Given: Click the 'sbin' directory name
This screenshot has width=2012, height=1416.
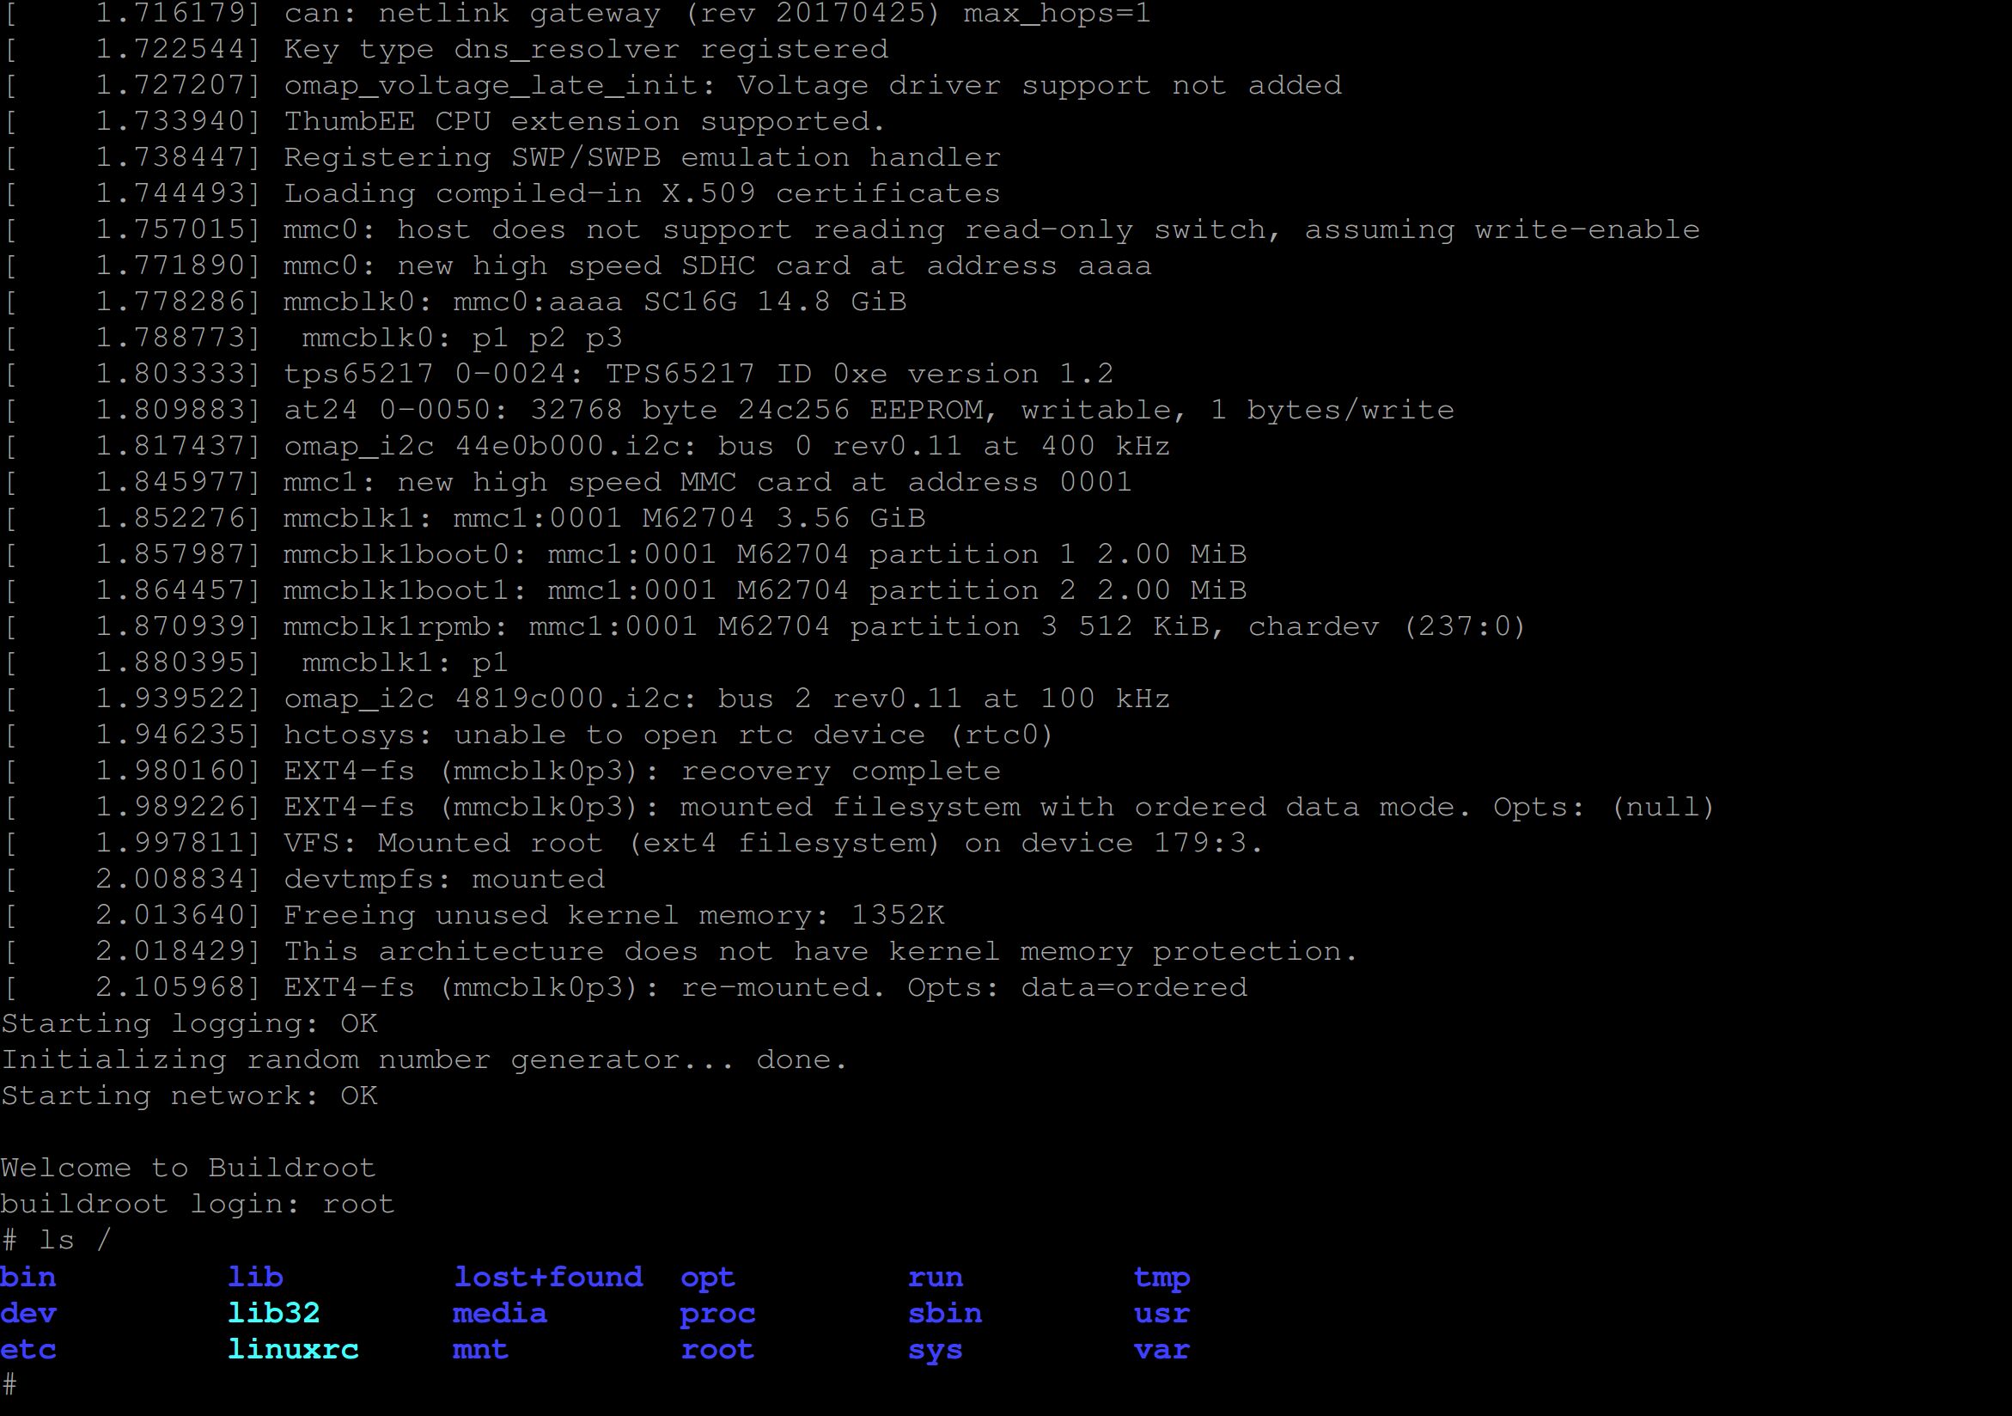Looking at the screenshot, I should [945, 1314].
